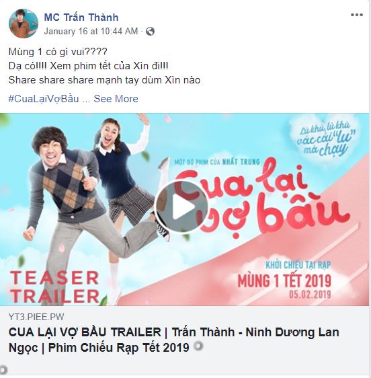Image resolution: width=371 pixels, height=378 pixels.
Task: Play the video with the center play button
Action: point(181,207)
